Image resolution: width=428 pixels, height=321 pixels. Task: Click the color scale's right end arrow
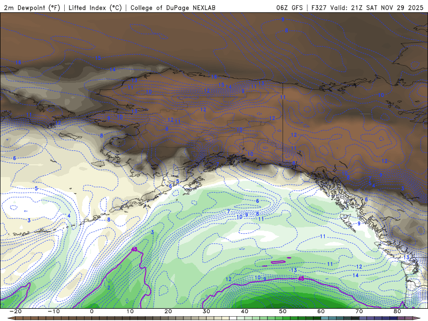(x=417, y=318)
